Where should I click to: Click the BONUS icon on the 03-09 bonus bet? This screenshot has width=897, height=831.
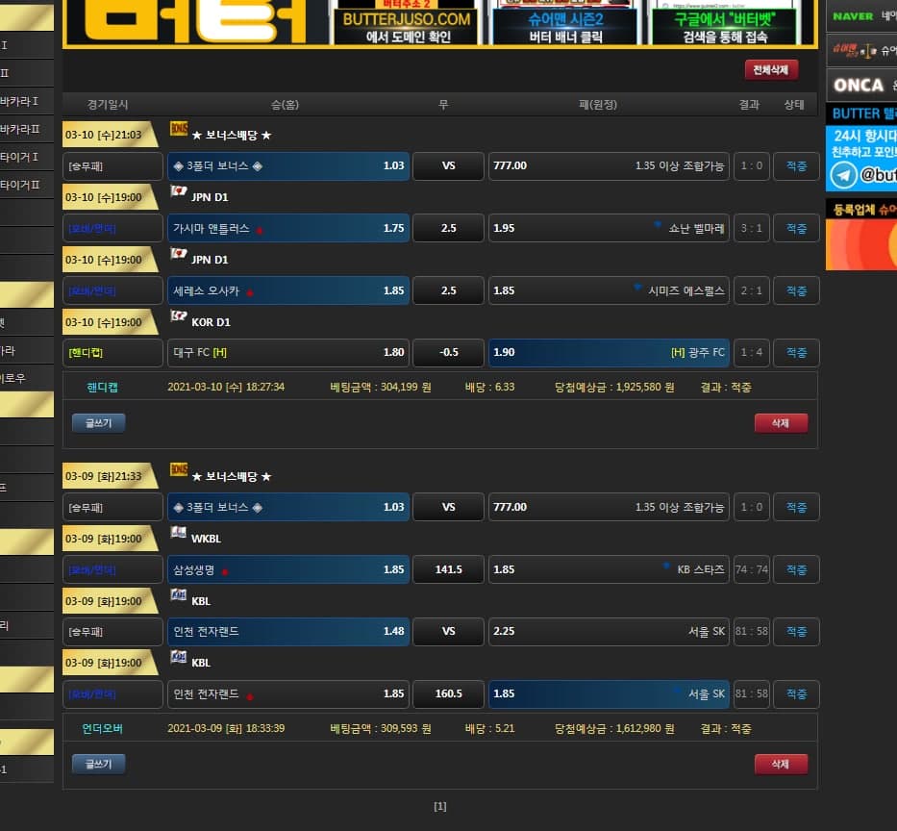[x=178, y=469]
